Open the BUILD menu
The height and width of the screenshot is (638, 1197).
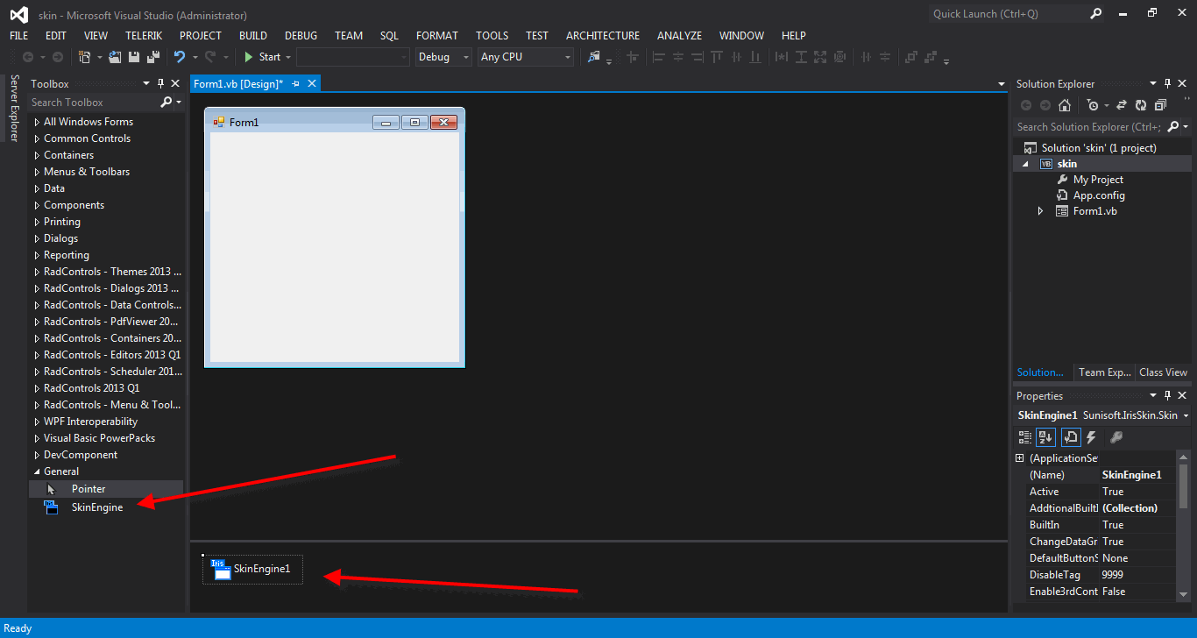[x=253, y=36]
